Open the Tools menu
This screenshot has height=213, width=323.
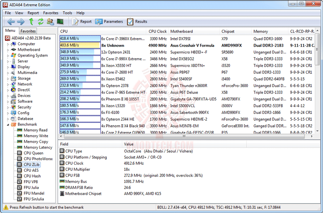[67, 13]
